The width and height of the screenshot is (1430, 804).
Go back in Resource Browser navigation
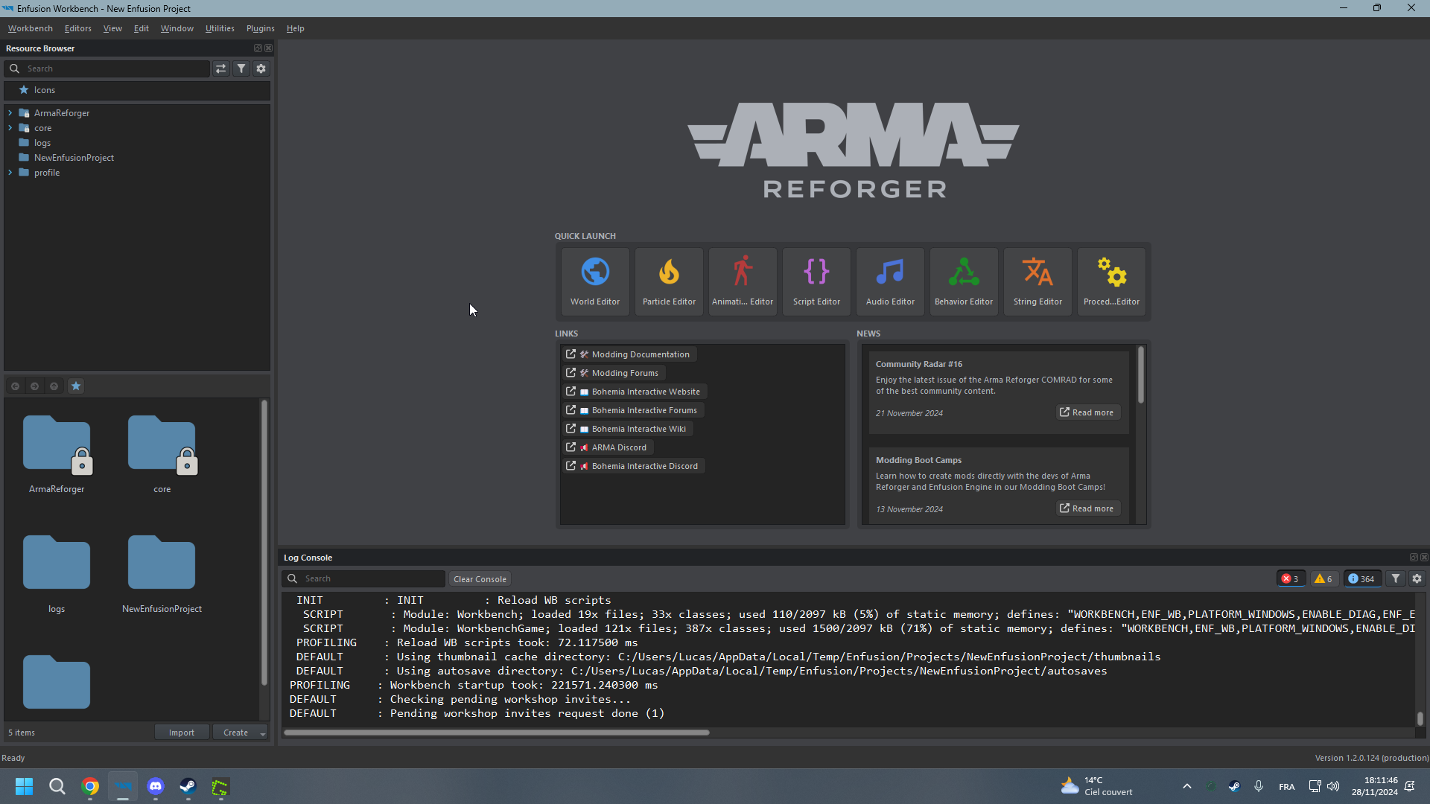point(15,386)
